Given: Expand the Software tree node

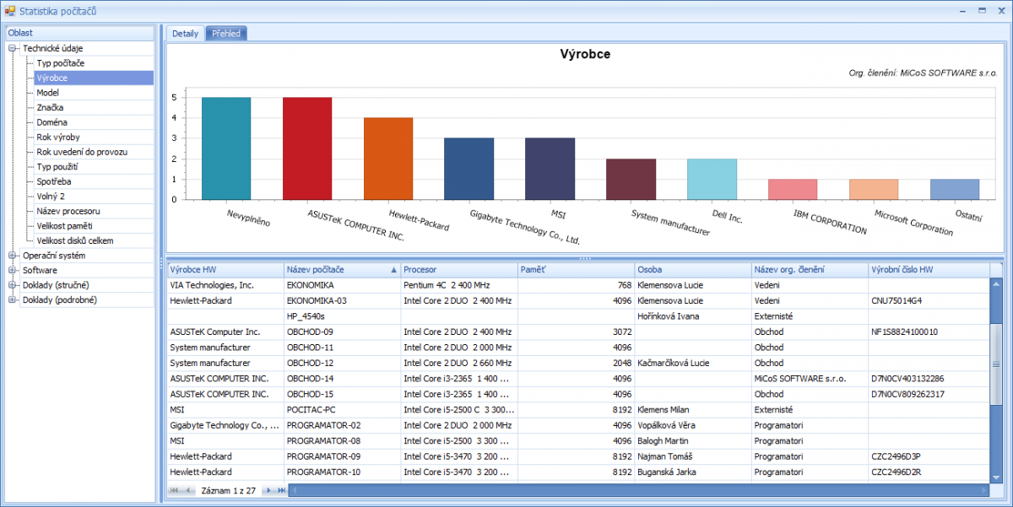Looking at the screenshot, I should pyautogui.click(x=13, y=271).
